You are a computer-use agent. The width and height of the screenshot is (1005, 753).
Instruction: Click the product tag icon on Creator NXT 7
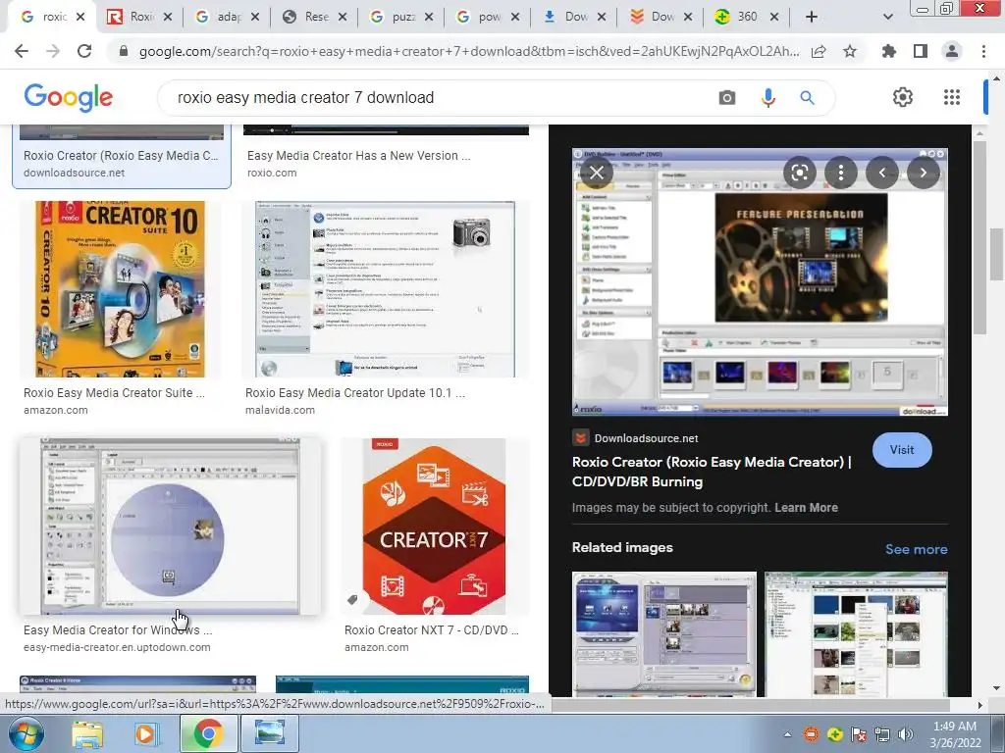point(352,600)
